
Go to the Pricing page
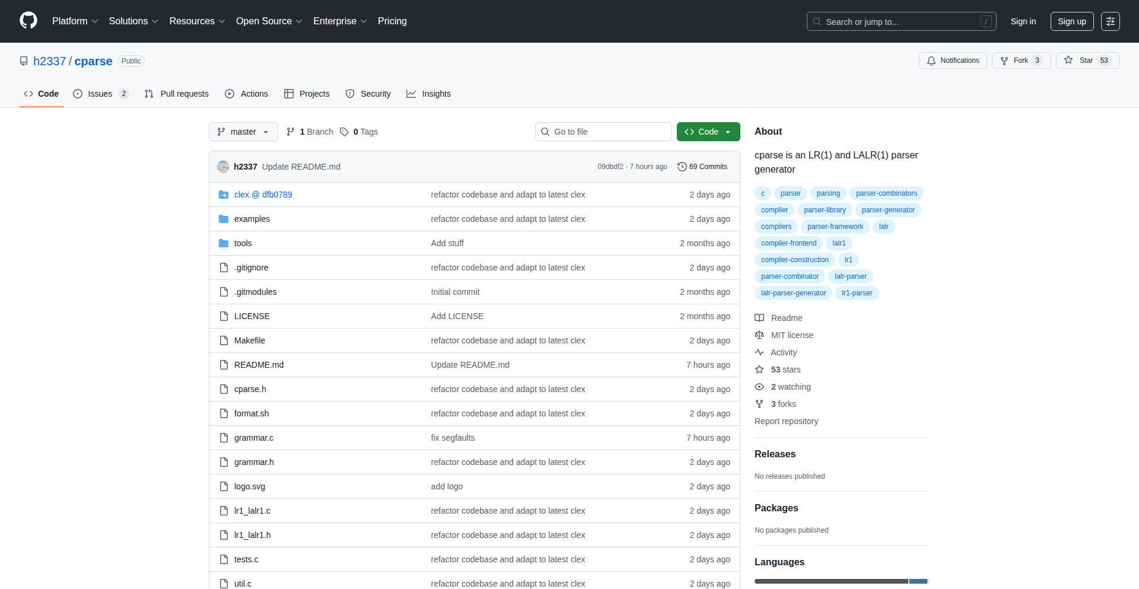392,21
